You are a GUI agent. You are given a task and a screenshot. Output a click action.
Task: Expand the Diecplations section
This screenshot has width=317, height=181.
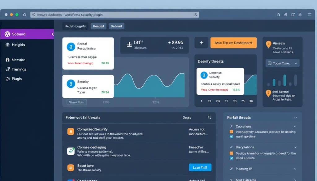click(295, 147)
